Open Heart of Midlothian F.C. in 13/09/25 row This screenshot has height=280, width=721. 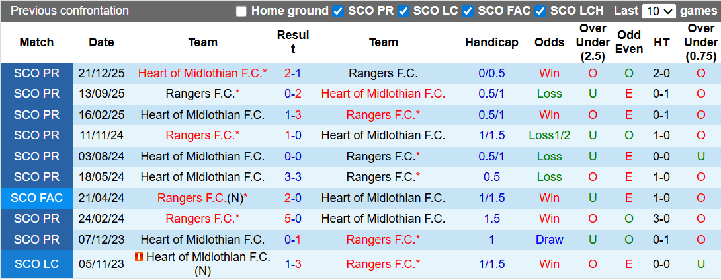pyautogui.click(x=383, y=94)
